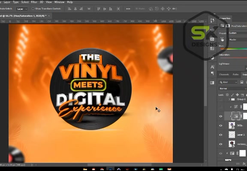Switch to the Channels tab

click(x=224, y=74)
